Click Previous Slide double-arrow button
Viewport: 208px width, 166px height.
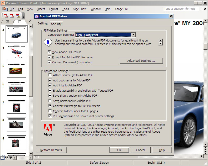(205, 148)
